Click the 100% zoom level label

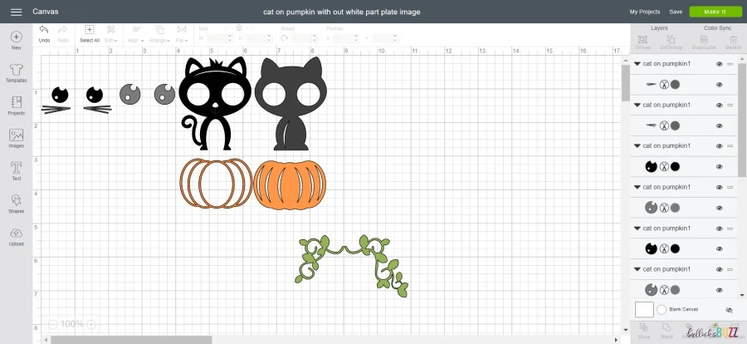72,324
